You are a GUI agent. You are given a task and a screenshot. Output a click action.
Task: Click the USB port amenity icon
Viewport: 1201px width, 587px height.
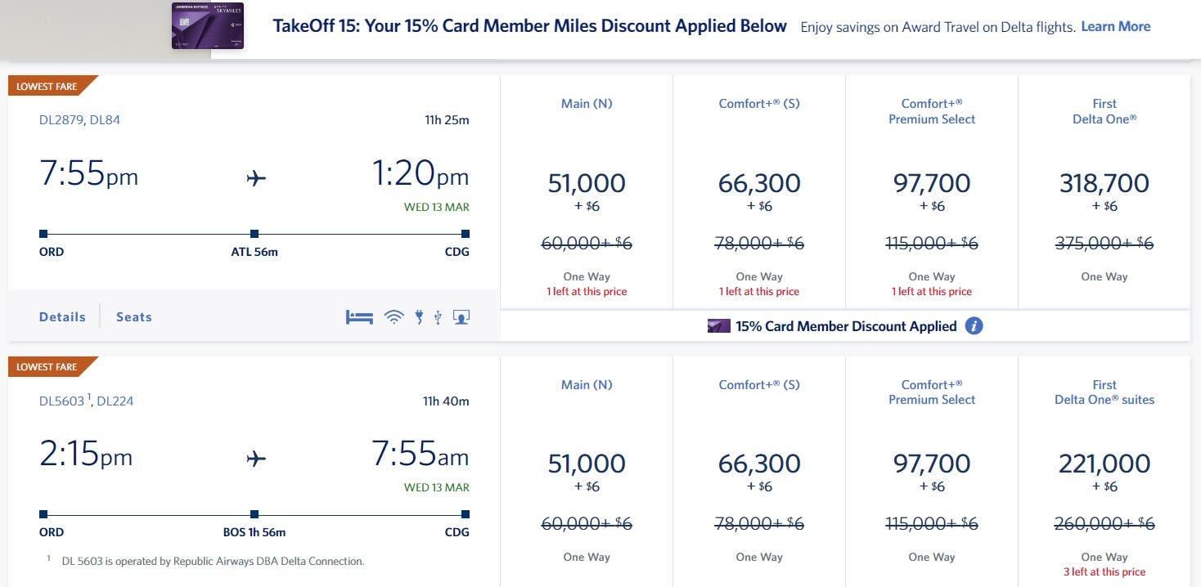coord(438,317)
